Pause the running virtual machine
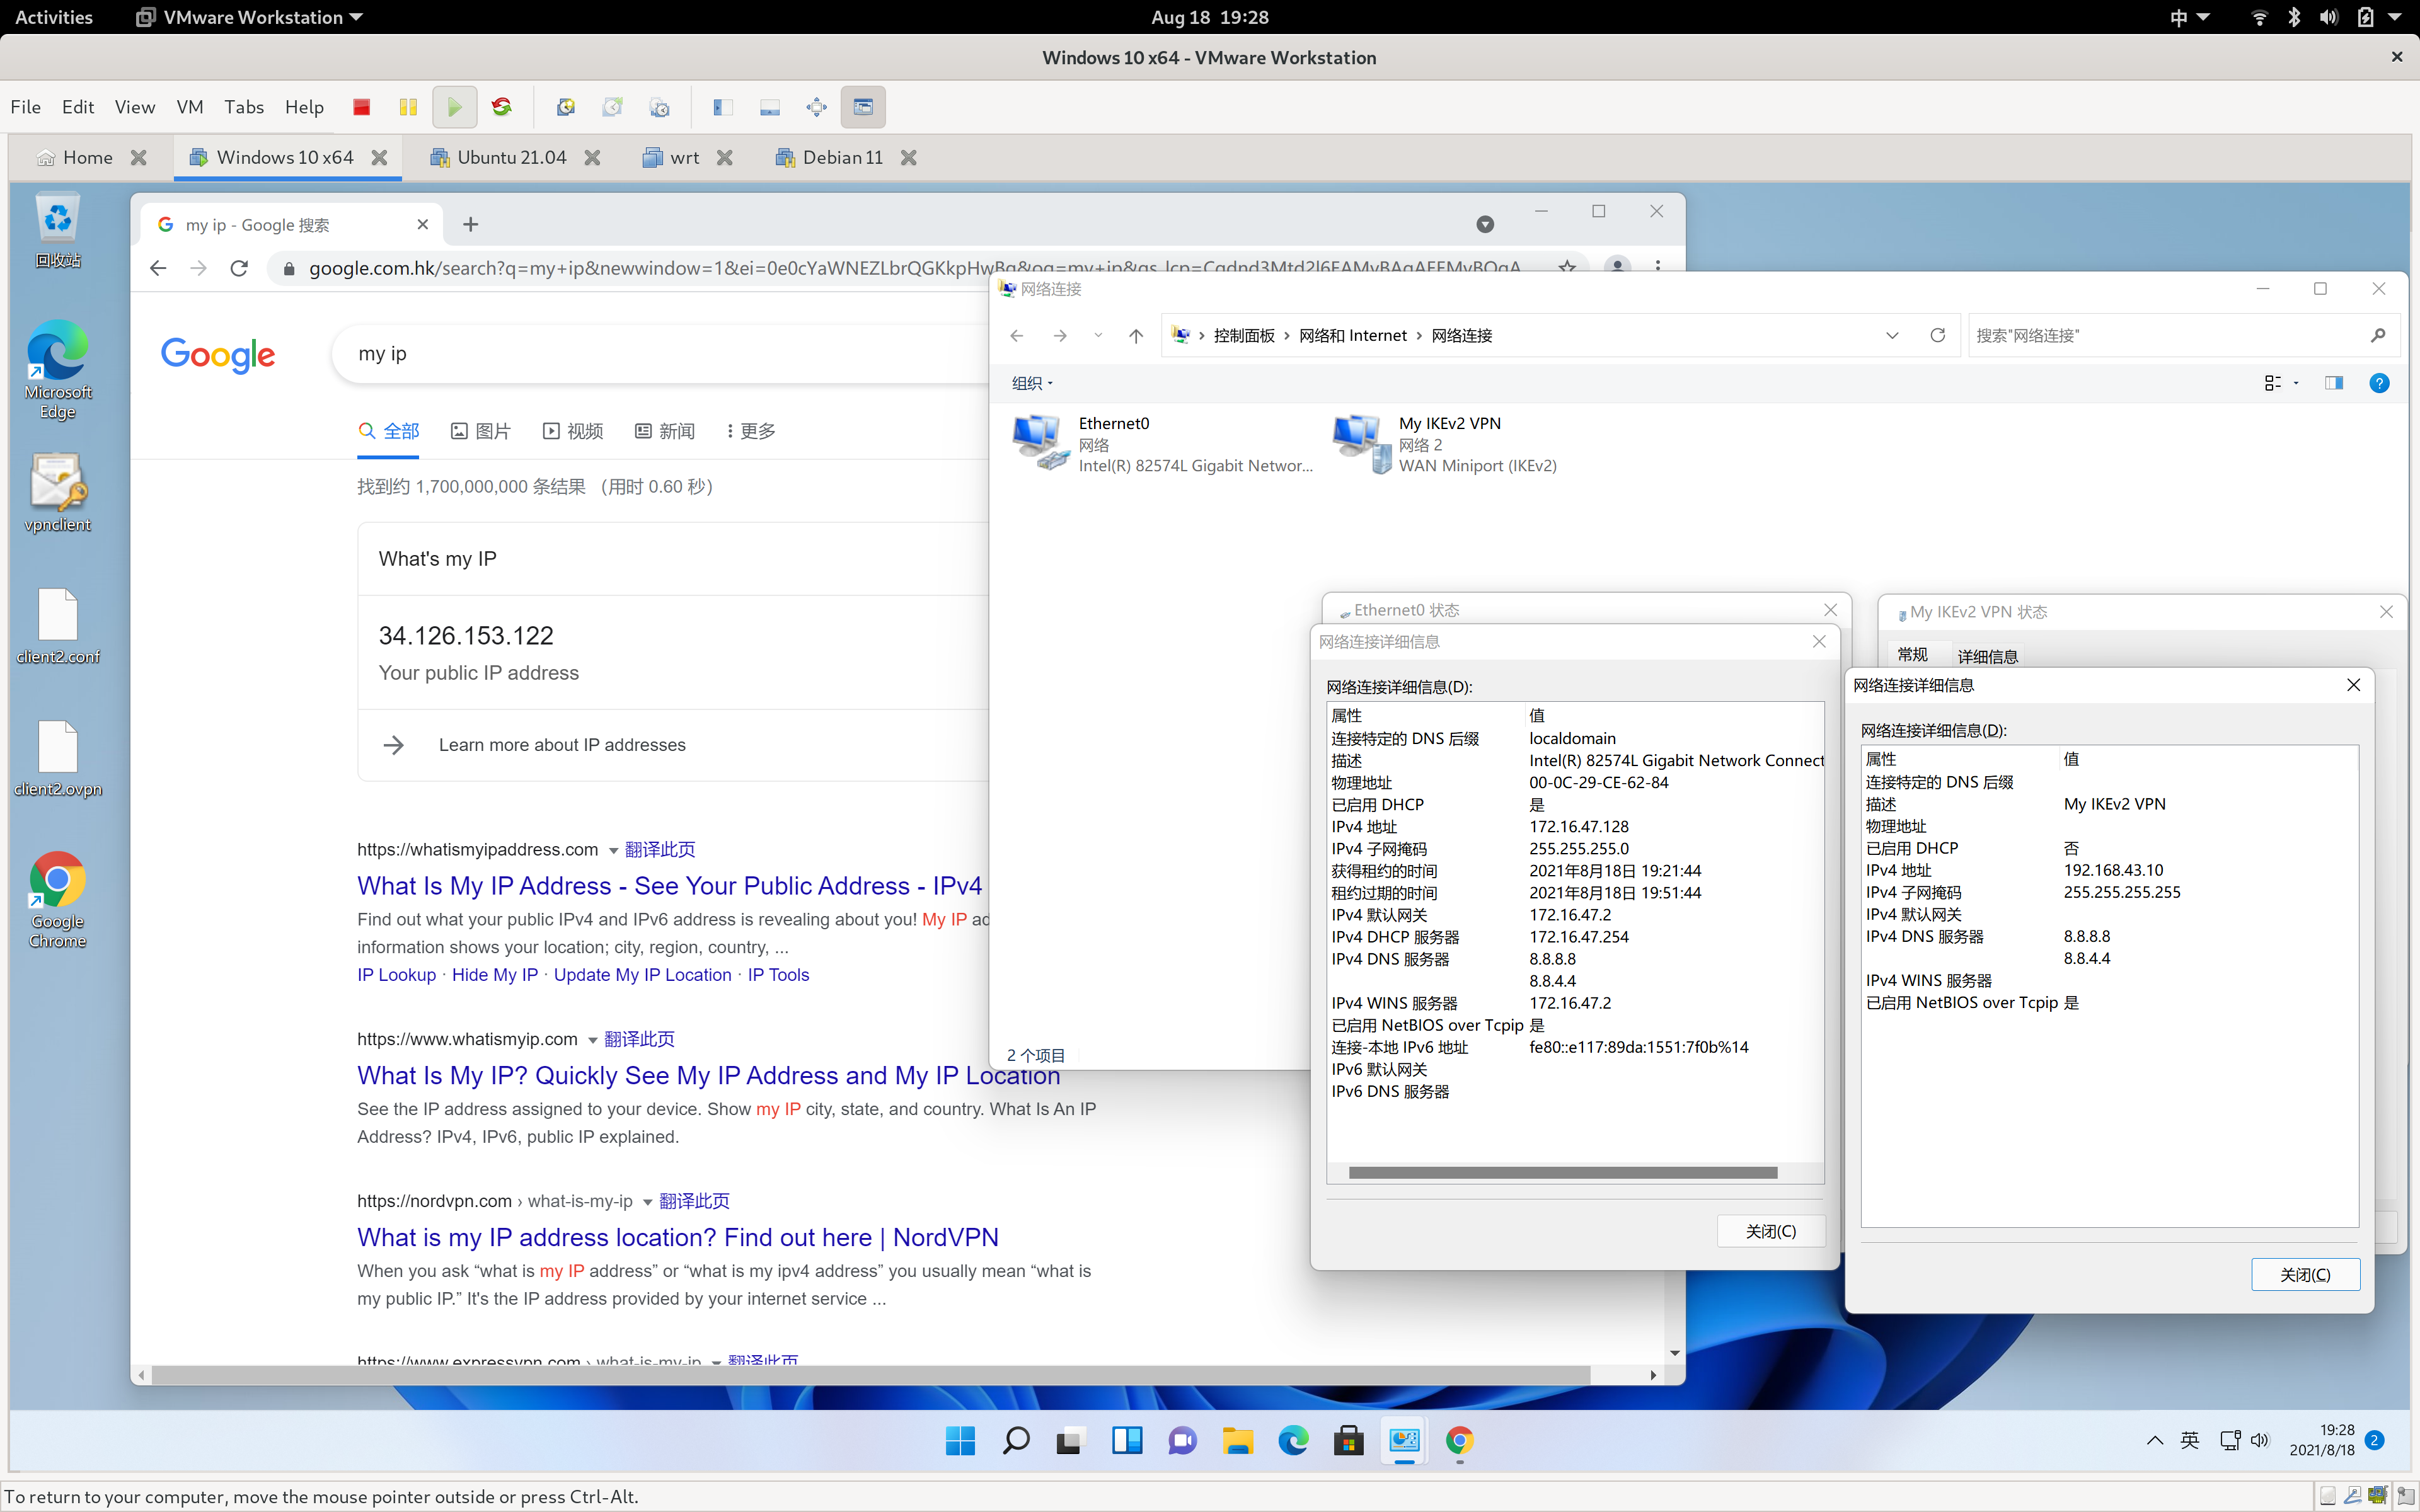2420x1512 pixels. click(408, 107)
